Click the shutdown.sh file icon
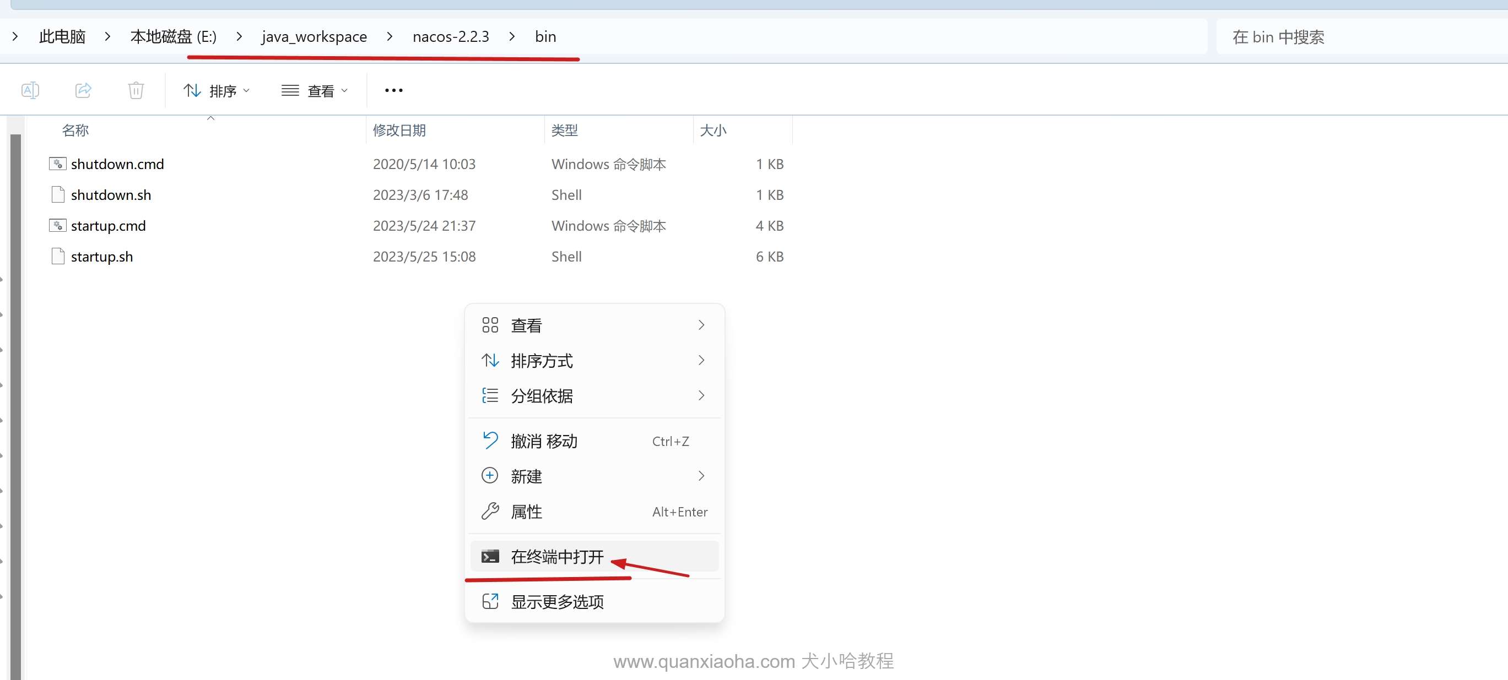This screenshot has height=680, width=1508. [x=57, y=195]
